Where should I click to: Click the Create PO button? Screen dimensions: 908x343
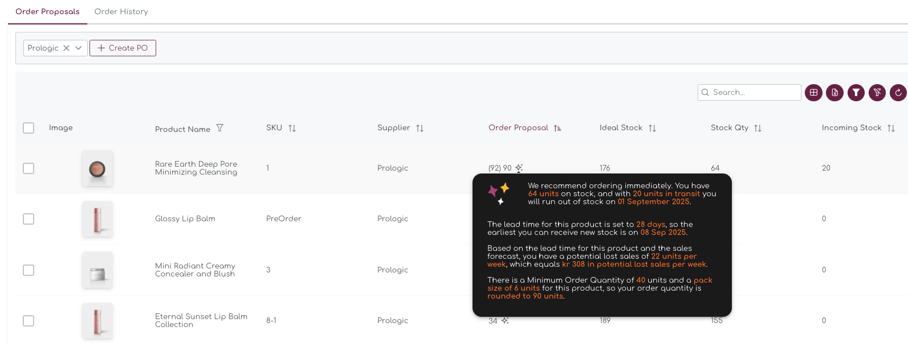(123, 48)
